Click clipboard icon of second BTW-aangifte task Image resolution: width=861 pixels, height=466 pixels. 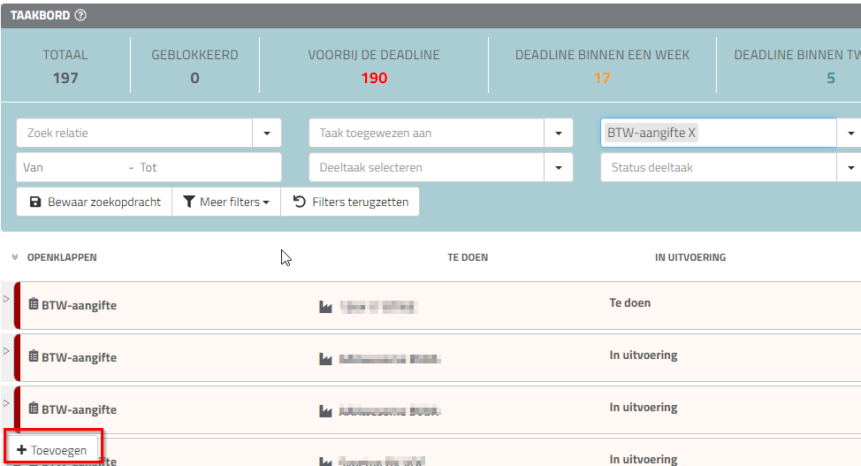click(x=34, y=357)
